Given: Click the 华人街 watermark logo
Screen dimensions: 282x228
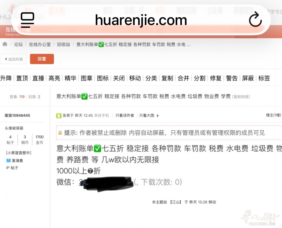Looking at the screenshot, I should point(260,217).
